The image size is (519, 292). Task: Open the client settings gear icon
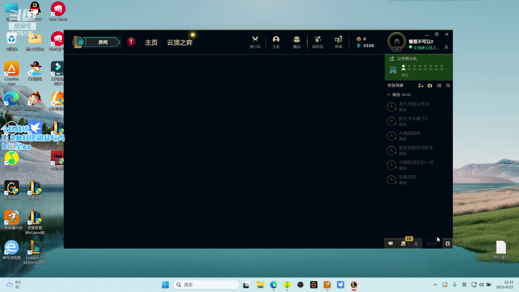click(437, 34)
